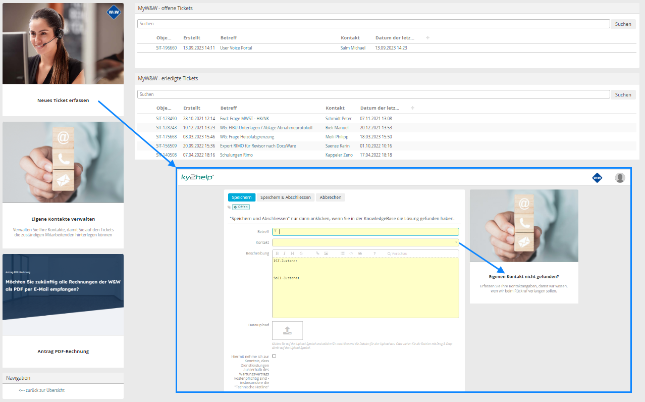Select 'User Voice Portal' subject
This screenshot has width=645, height=402.
click(236, 48)
